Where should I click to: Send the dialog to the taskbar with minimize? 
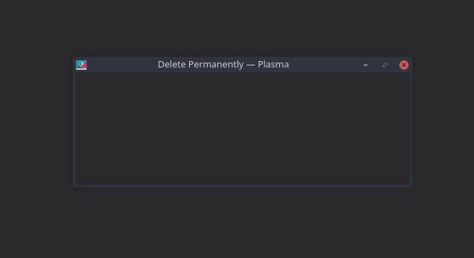click(365, 65)
